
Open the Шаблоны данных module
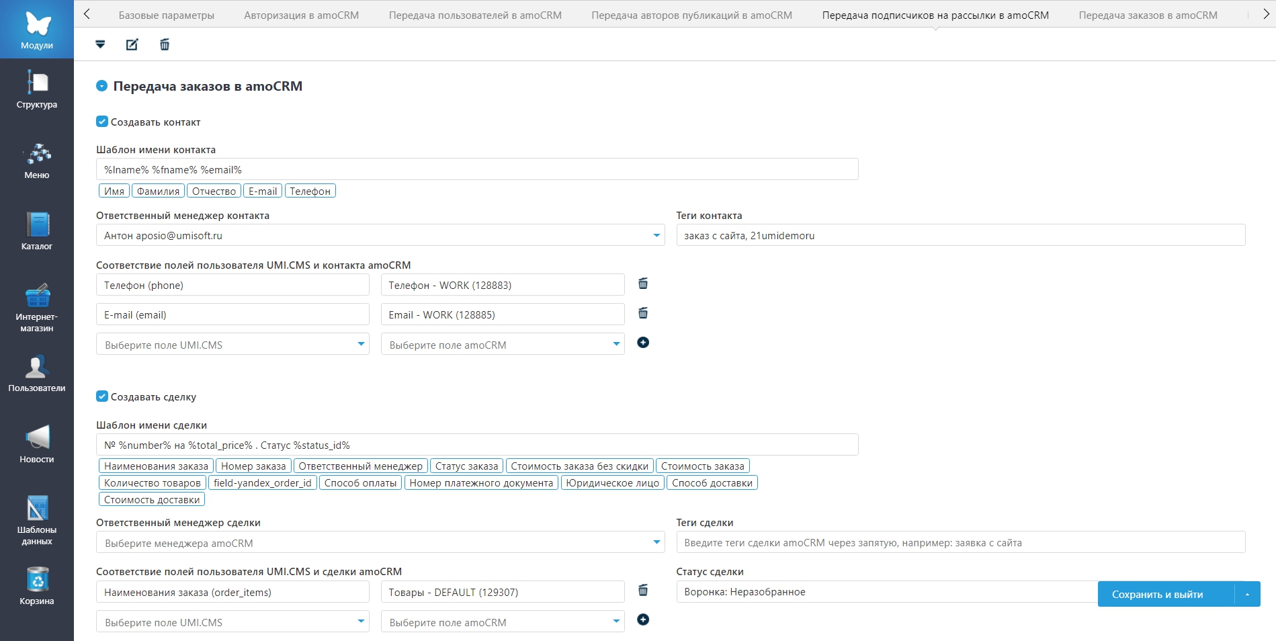click(x=37, y=521)
